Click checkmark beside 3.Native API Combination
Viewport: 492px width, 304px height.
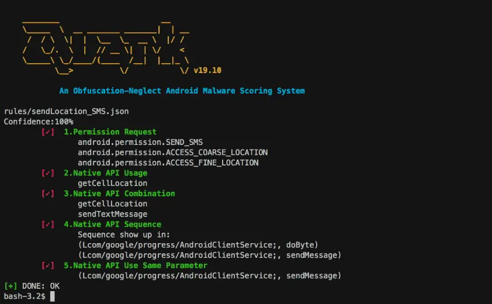(48, 194)
